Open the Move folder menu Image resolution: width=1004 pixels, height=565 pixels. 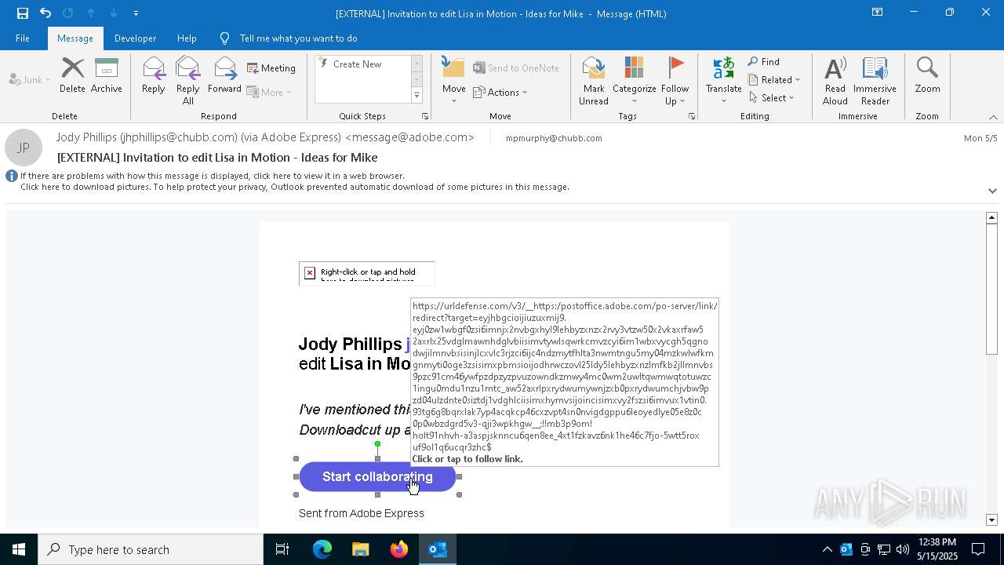click(454, 82)
